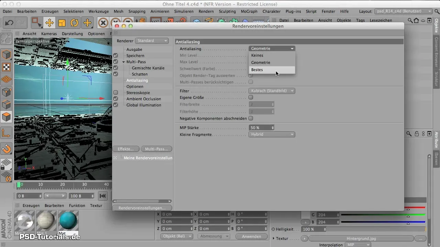
Task: Click the Attribute Manager lock icon
Action: 417,134
